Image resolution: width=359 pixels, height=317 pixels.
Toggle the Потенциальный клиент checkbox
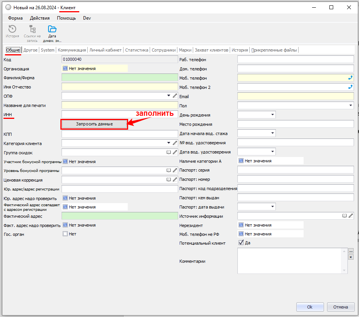click(241, 243)
